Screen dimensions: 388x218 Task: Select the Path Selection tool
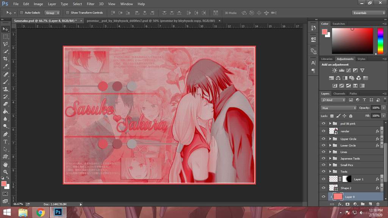(5, 149)
